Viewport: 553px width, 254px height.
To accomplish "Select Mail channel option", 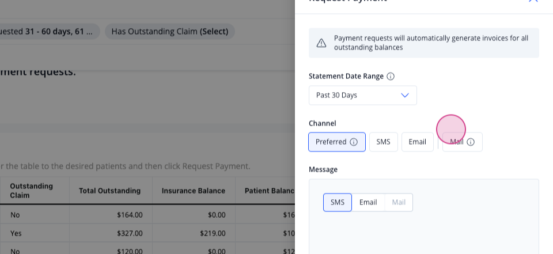I will click(x=463, y=142).
